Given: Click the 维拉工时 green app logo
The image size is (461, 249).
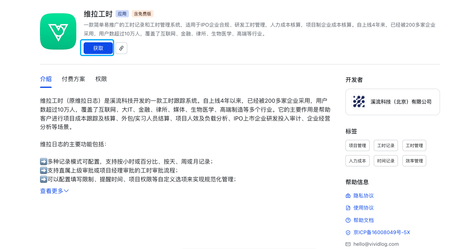Looking at the screenshot, I should click(58, 31).
